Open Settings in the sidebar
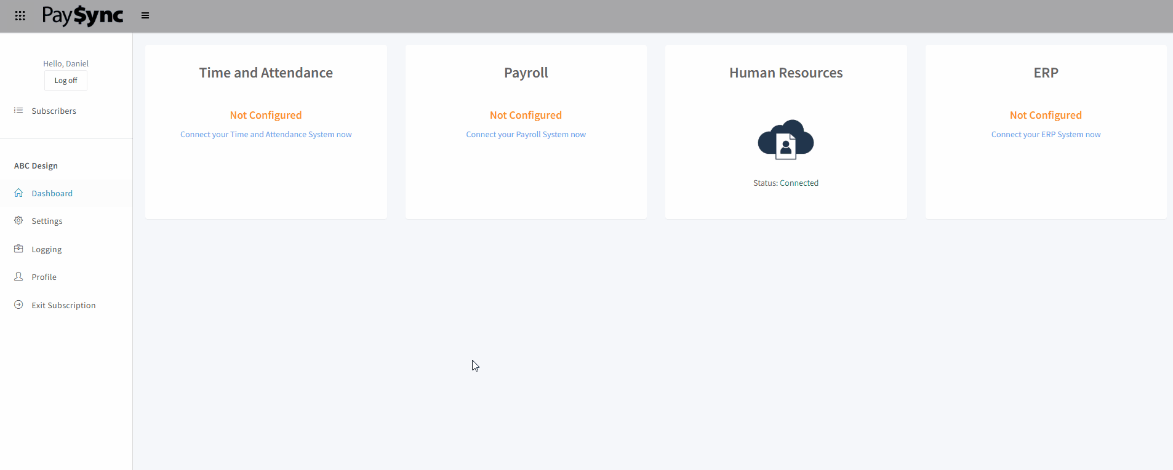 click(x=47, y=221)
